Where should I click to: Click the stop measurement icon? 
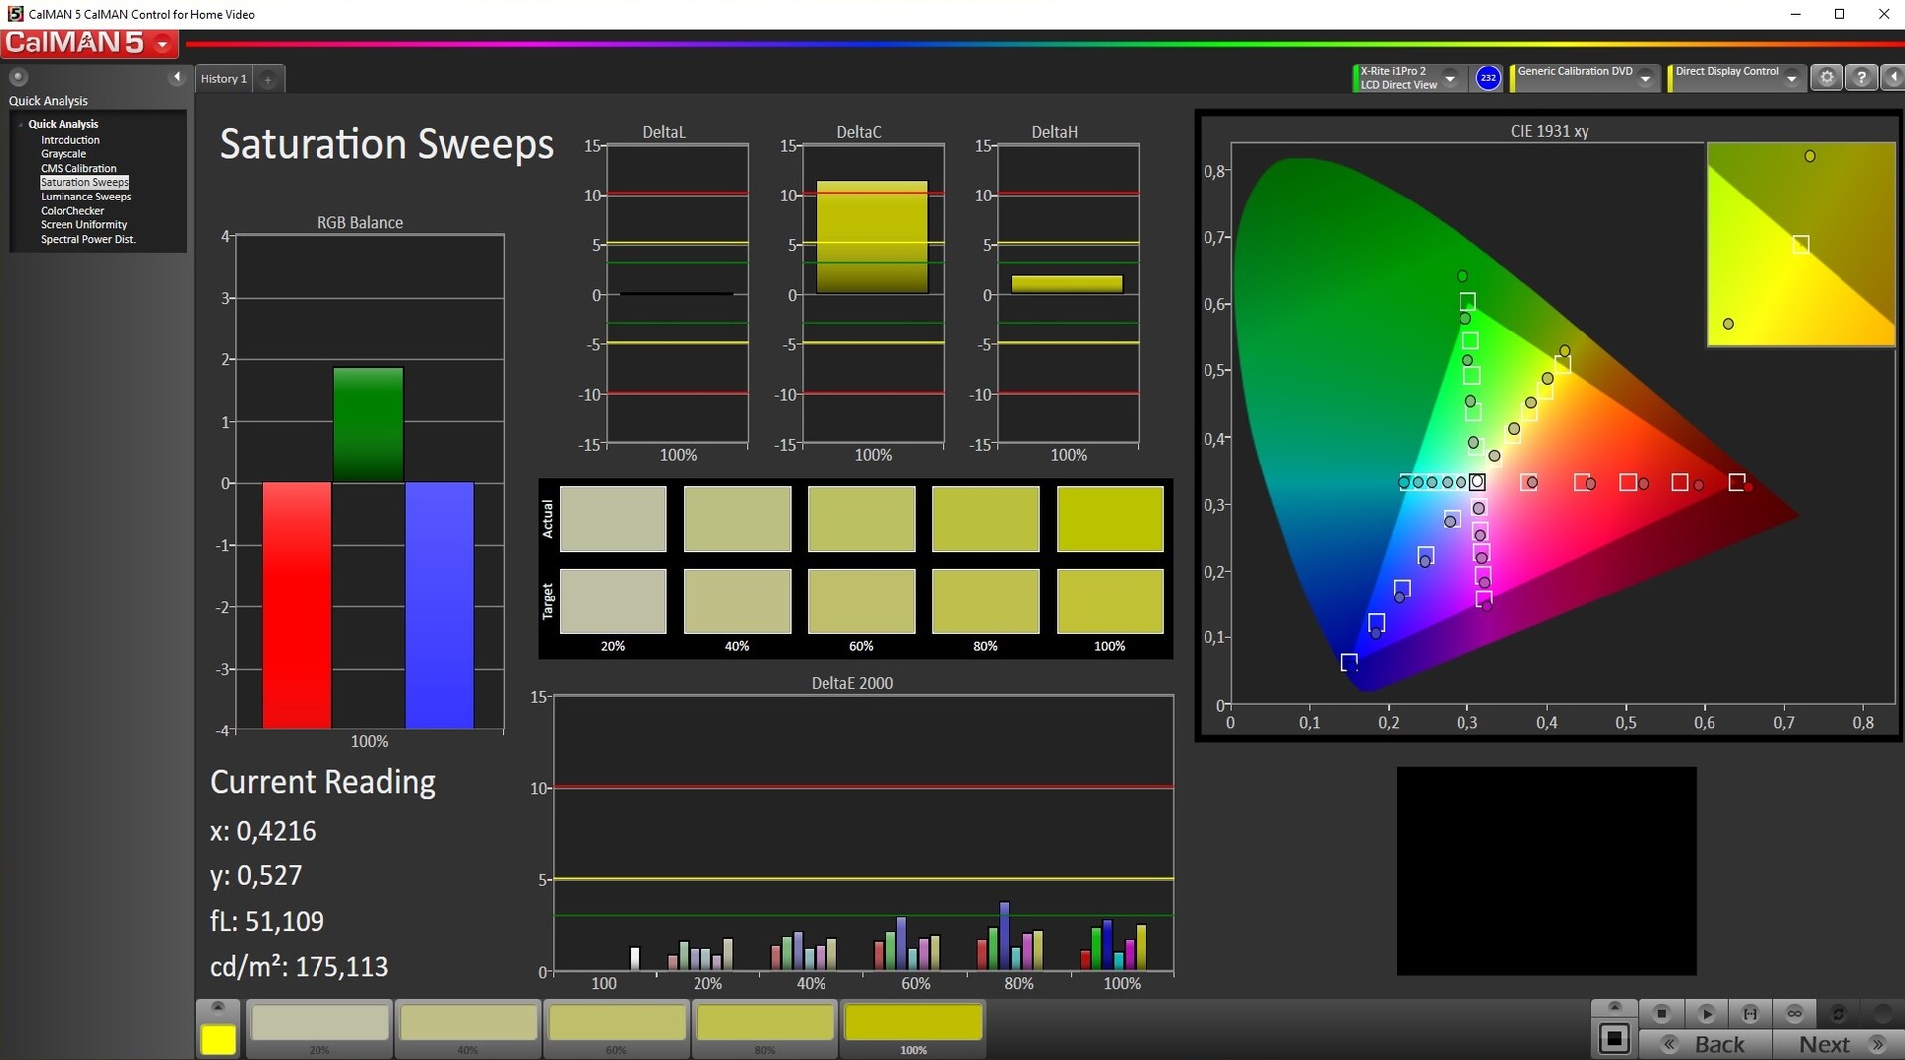1661,1013
